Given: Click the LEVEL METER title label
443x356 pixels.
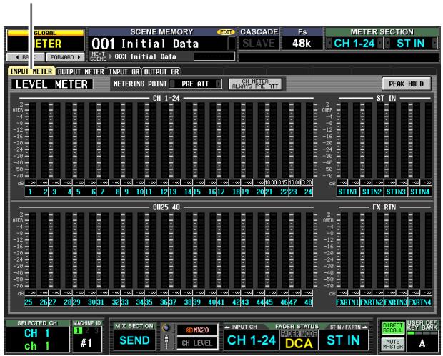Looking at the screenshot, I should 51,84.
